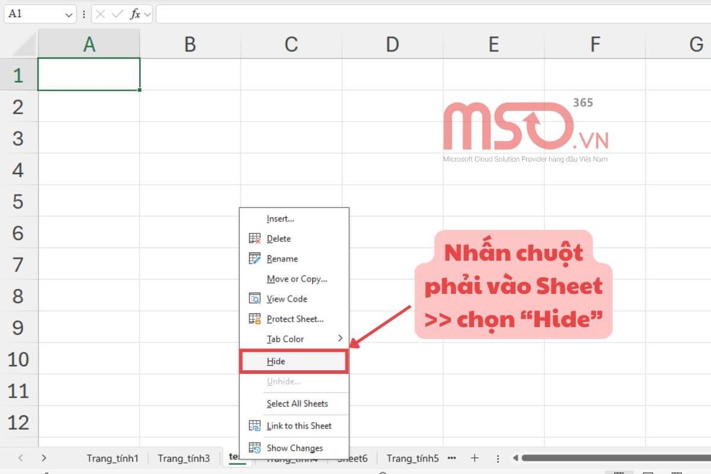
Task: Click horizontal scrollbar left arrow
Action: coord(515,458)
